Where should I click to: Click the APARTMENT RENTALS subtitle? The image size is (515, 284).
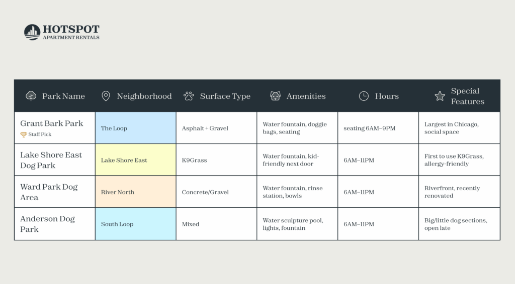point(71,37)
